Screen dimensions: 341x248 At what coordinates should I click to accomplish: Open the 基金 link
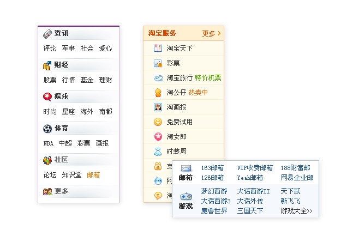(87, 80)
